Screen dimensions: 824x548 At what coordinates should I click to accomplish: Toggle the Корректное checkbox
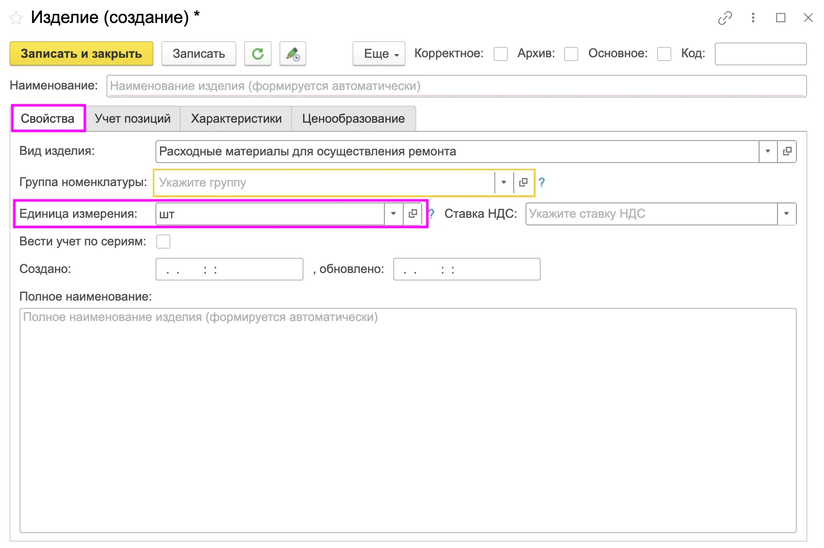coord(501,54)
